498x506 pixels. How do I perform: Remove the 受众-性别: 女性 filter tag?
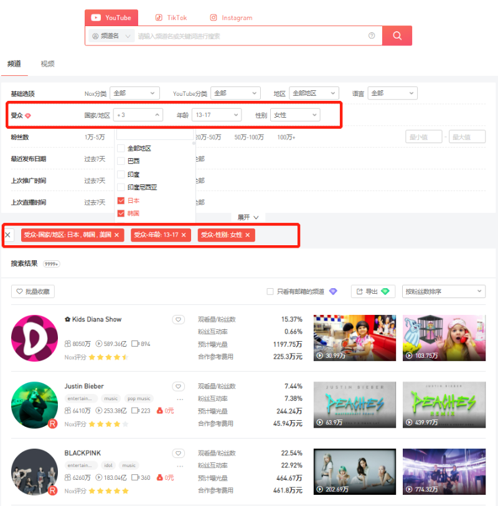click(x=247, y=235)
